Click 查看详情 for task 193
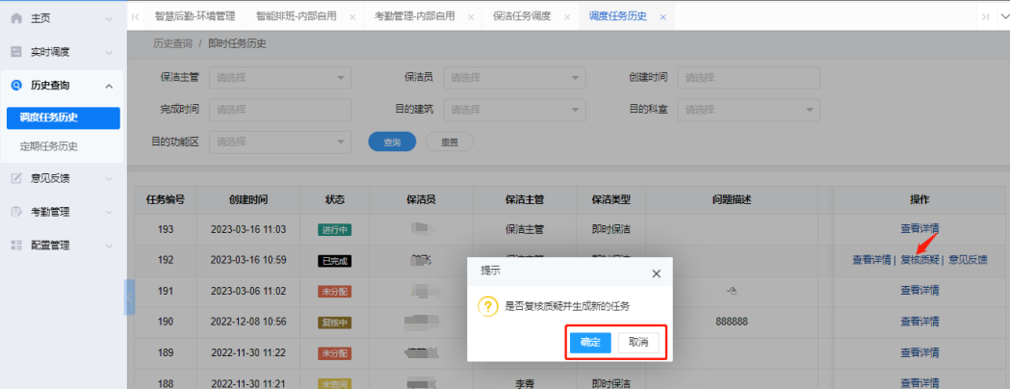The image size is (1011, 389). click(920, 229)
